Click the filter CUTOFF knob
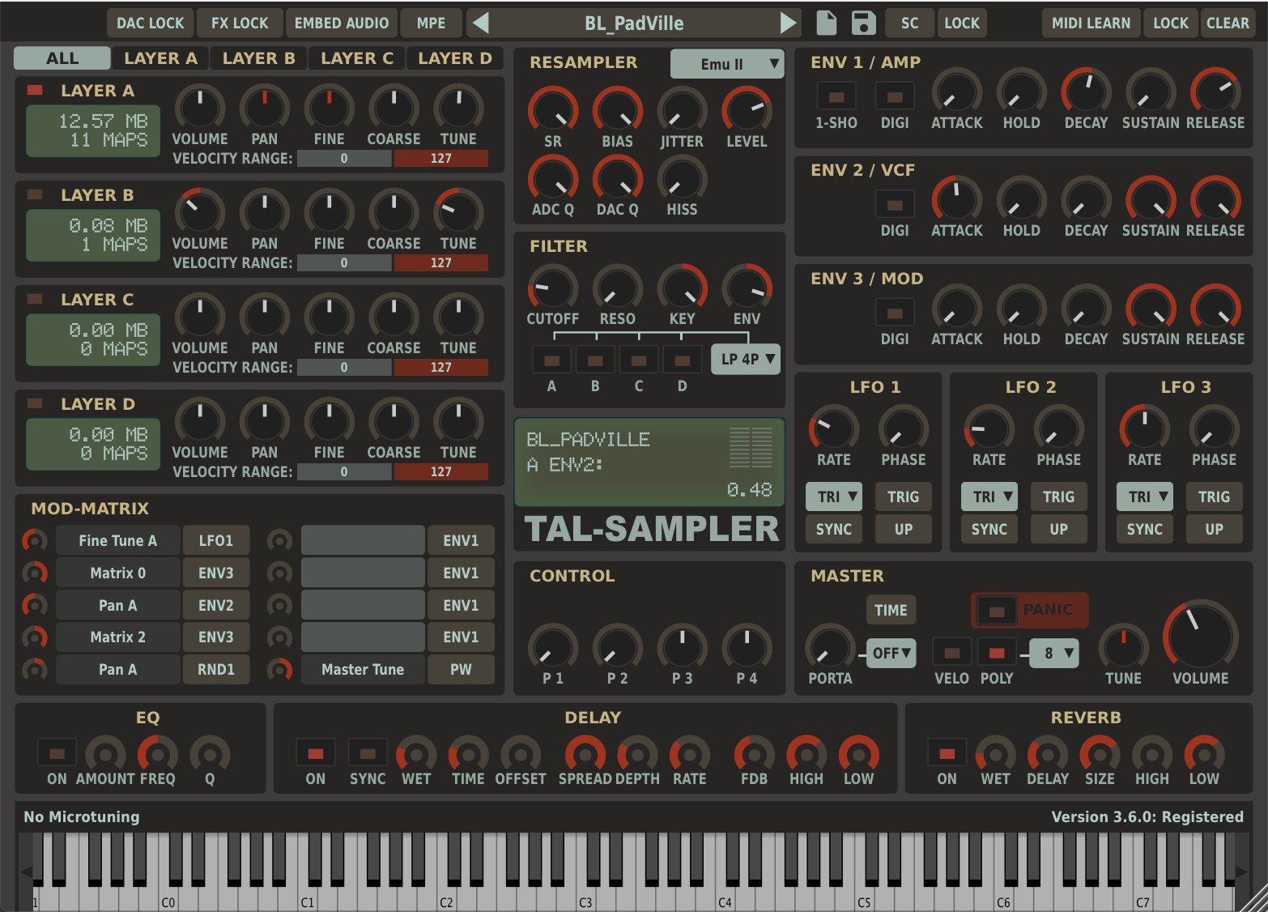 click(552, 288)
